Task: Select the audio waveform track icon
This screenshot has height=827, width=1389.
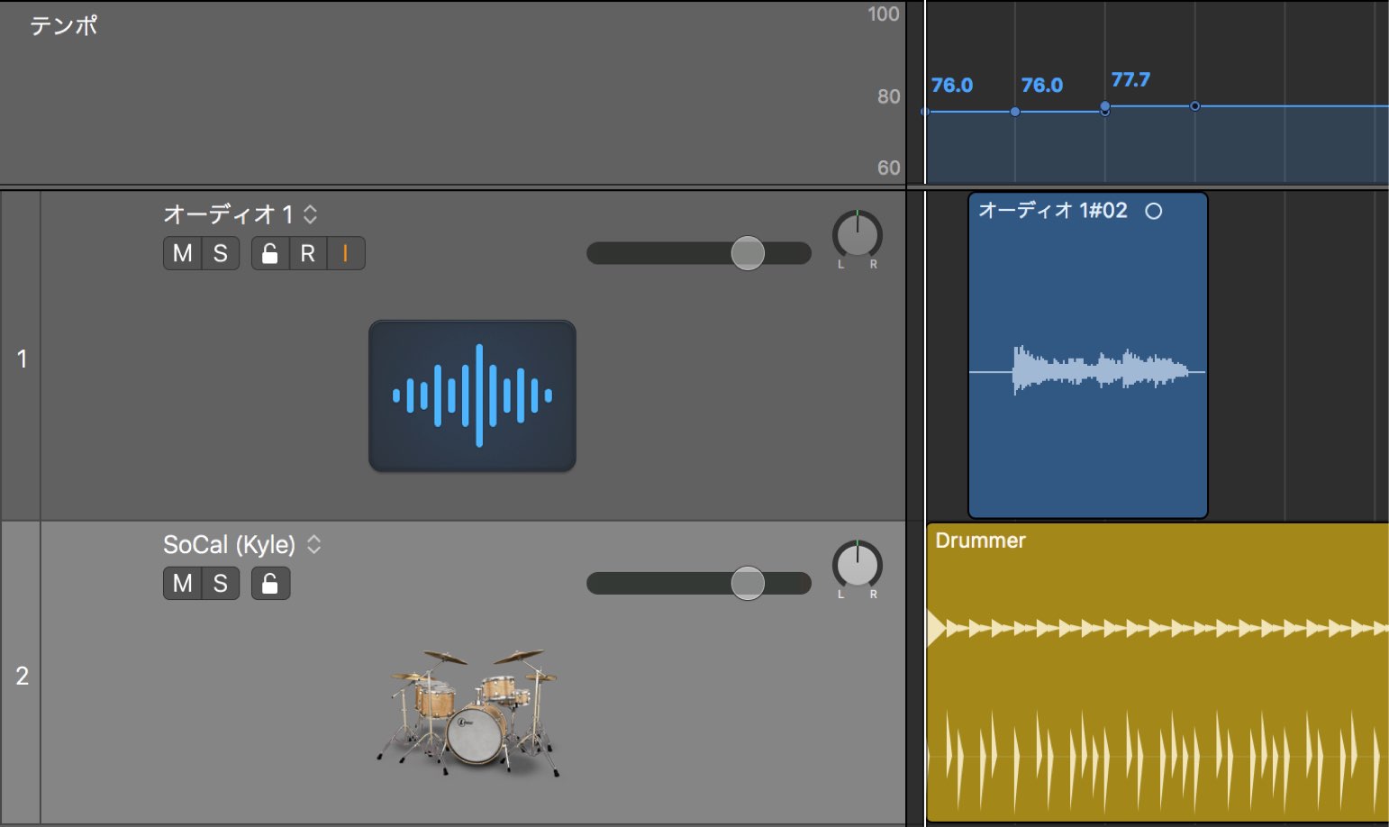Action: point(472,395)
